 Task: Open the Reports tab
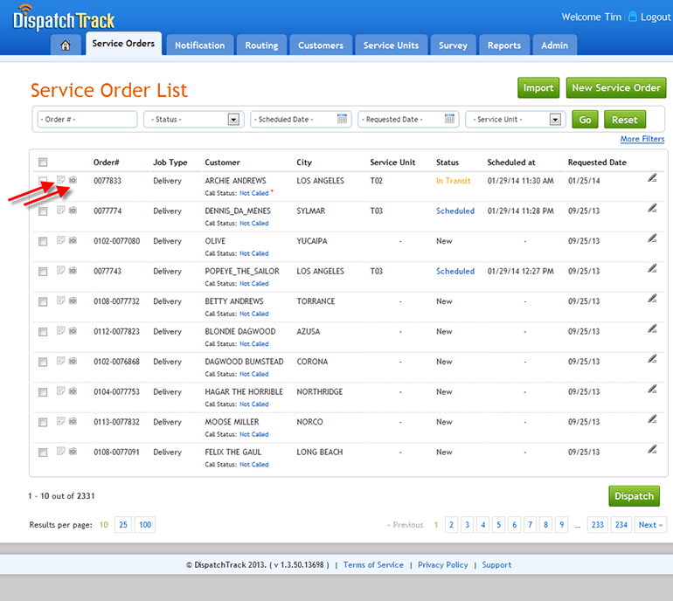[504, 45]
